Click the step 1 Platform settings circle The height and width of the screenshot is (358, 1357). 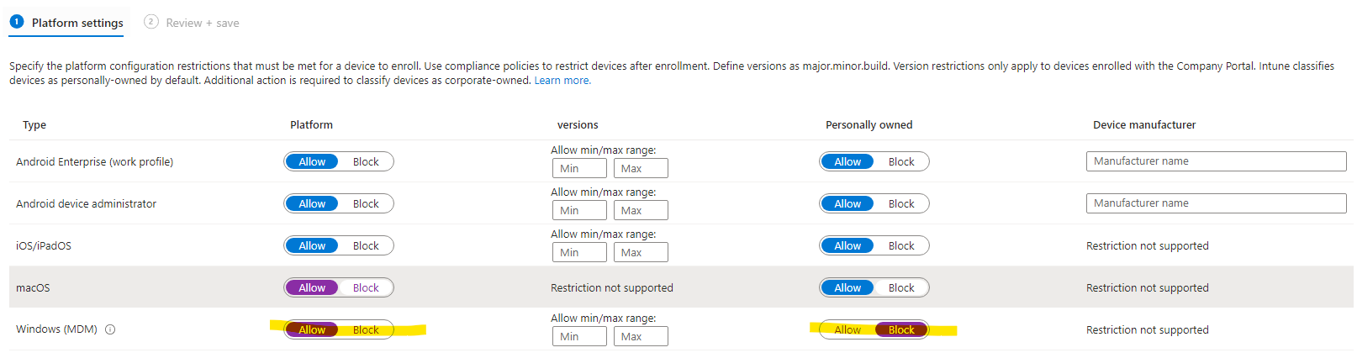16,22
